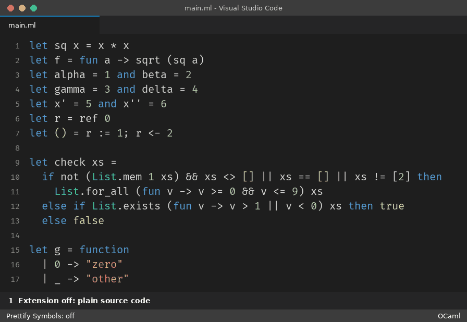
Task: Click the 'sq' function name on line 1
Action: tap(60, 45)
